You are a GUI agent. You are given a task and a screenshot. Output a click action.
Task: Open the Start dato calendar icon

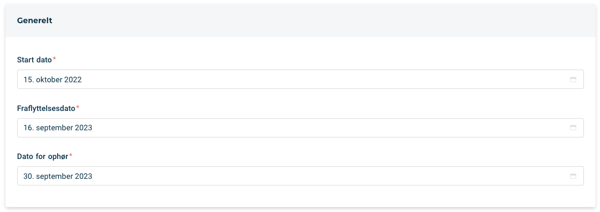coord(573,79)
